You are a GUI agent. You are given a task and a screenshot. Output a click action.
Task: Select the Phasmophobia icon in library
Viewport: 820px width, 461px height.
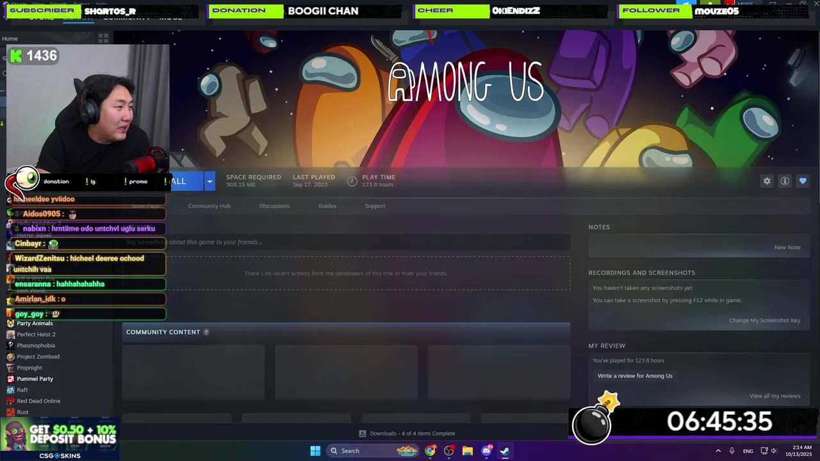coord(10,346)
